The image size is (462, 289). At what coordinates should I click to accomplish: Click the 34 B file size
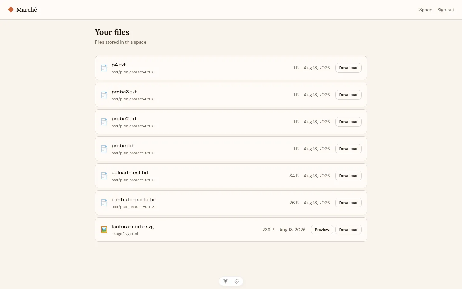click(294, 176)
